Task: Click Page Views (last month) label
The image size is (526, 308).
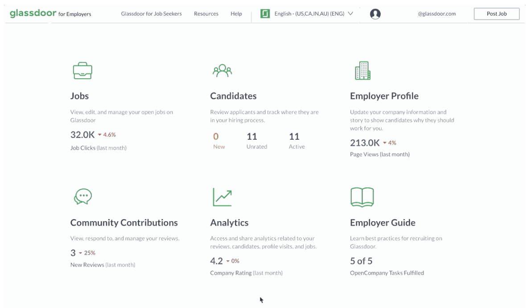Action: 380,154
